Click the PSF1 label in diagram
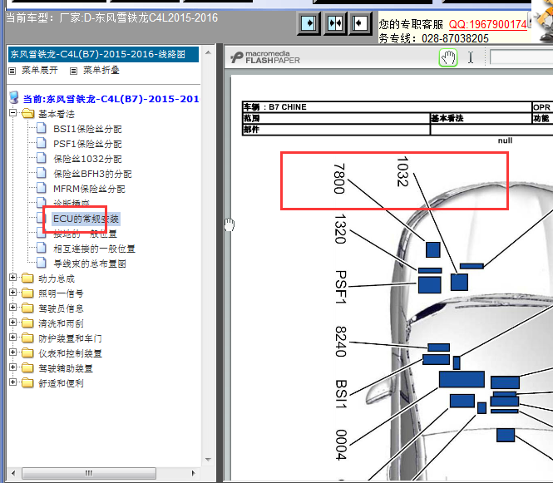The width and height of the screenshot is (553, 483). 341,287
